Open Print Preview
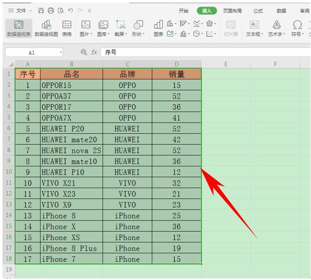Screen dimensions: 311x280 pyautogui.click(x=60, y=11)
